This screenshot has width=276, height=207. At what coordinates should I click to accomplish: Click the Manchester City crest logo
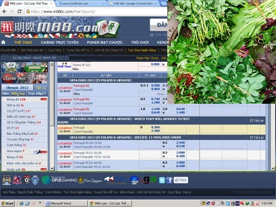(7, 180)
